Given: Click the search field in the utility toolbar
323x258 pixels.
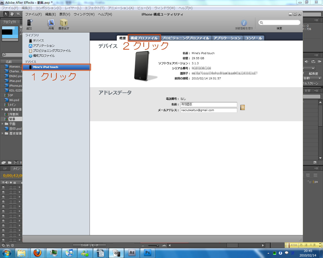Looking at the screenshot, I should pos(279,23).
